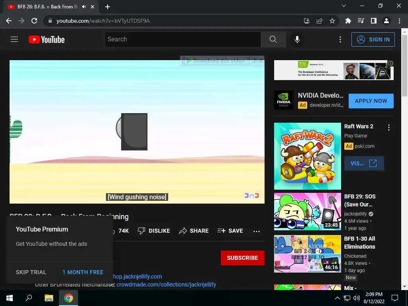408x306 pixels.
Task: Go back with browser back arrow
Action: (x=9, y=21)
